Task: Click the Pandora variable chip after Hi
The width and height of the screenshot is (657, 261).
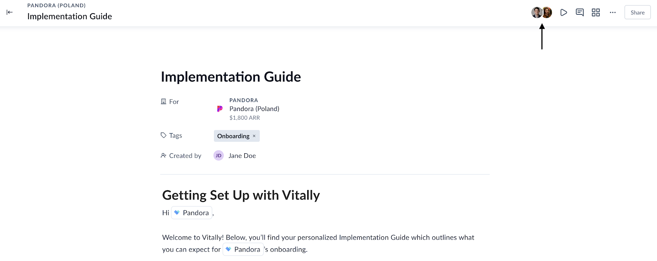Action: (192, 213)
